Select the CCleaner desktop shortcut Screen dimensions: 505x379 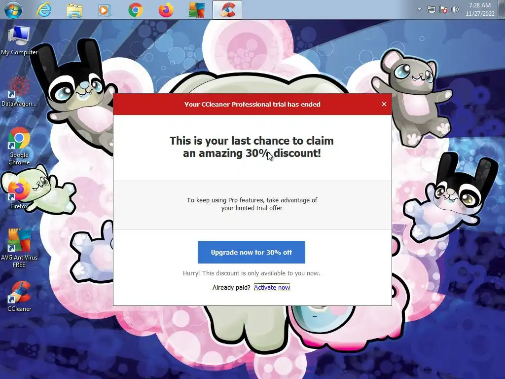[19, 297]
